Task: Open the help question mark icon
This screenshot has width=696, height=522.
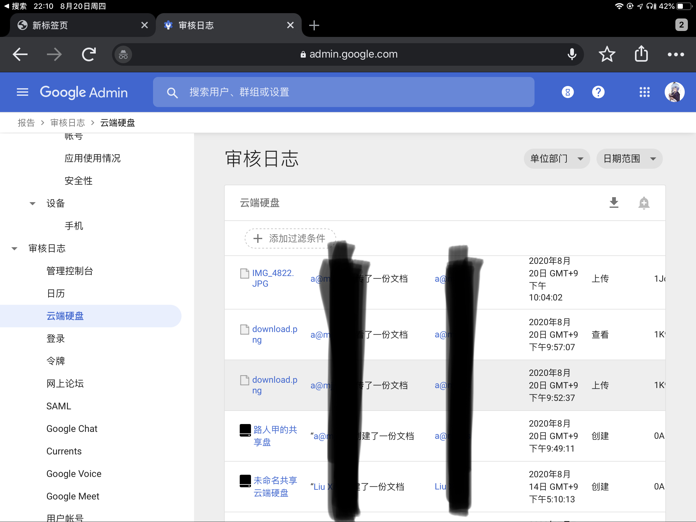Action: click(598, 92)
